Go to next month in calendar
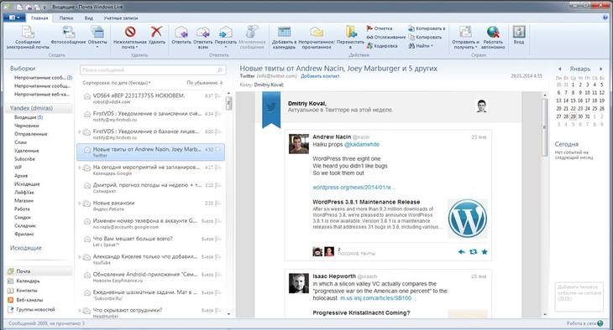The width and height of the screenshot is (613, 330). point(601,69)
